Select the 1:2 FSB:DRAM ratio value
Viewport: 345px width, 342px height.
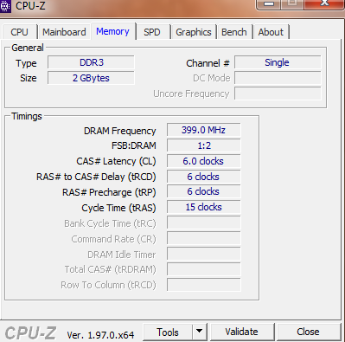tap(204, 145)
